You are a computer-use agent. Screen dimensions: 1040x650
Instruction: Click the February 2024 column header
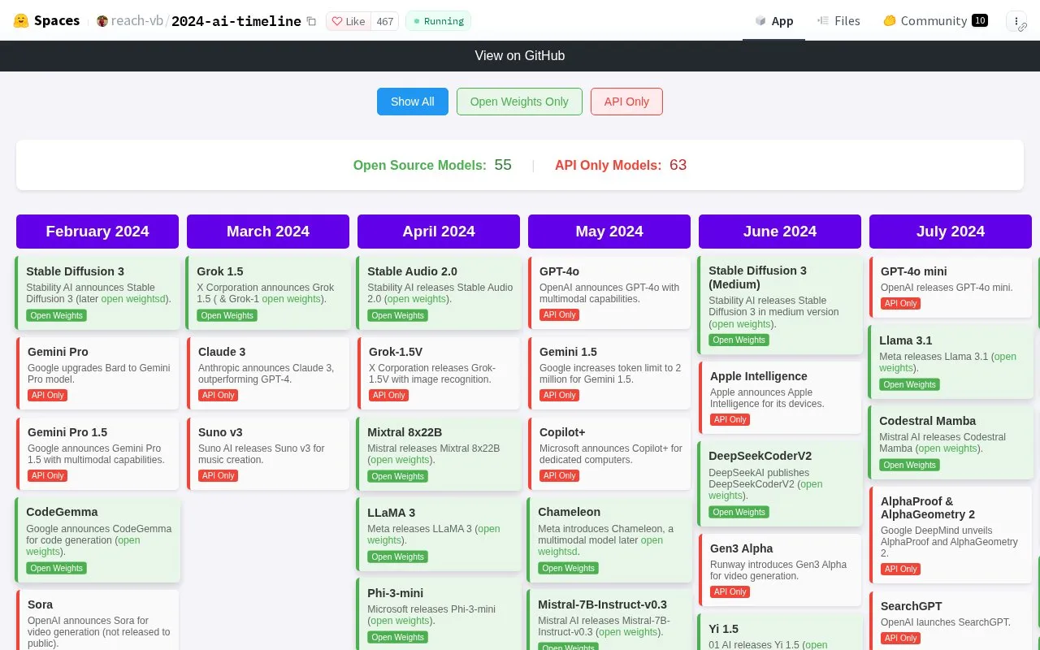[x=97, y=232]
